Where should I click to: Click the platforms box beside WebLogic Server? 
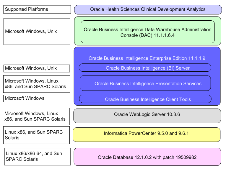[x=36, y=117]
